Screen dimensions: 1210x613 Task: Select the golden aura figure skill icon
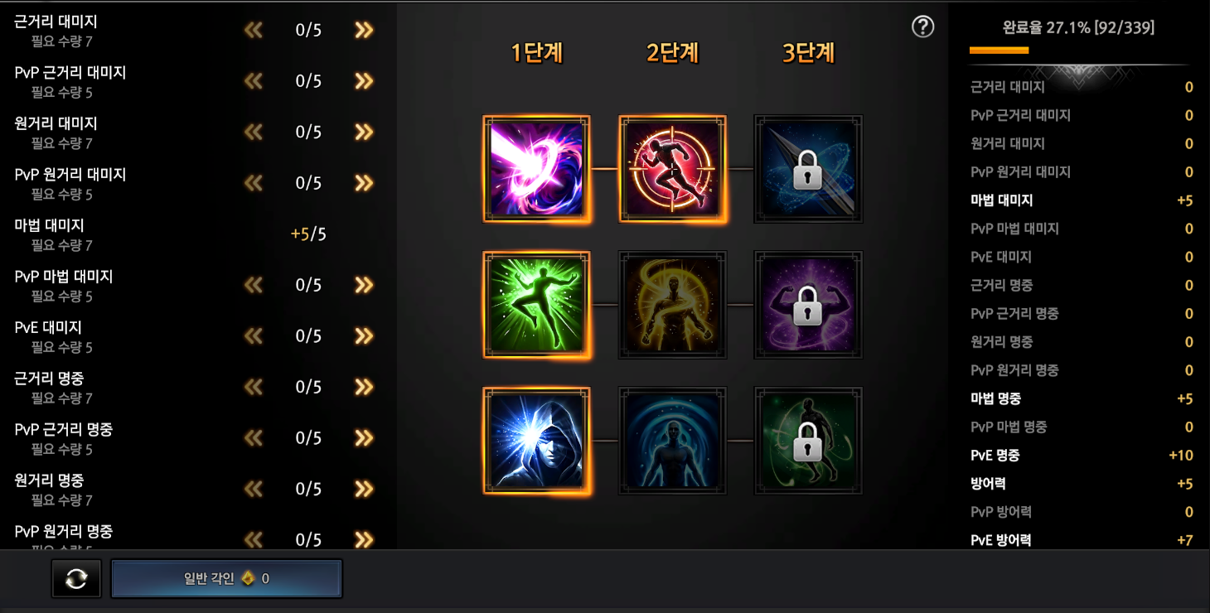click(673, 305)
